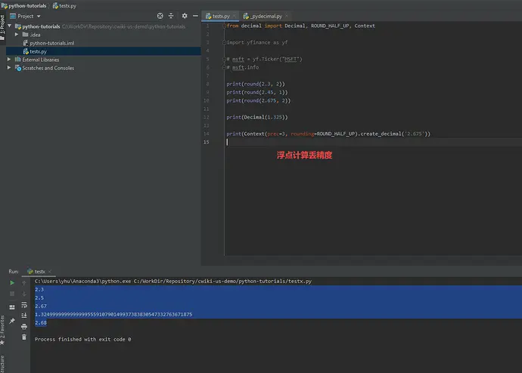Click the locate-in-project-tree target icon
The image size is (522, 373).
pyautogui.click(x=160, y=16)
